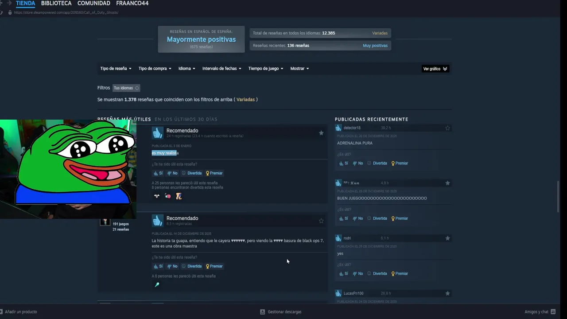Premiar the ADRENALINA PURA review
This screenshot has height=319, width=567.
coord(400,163)
